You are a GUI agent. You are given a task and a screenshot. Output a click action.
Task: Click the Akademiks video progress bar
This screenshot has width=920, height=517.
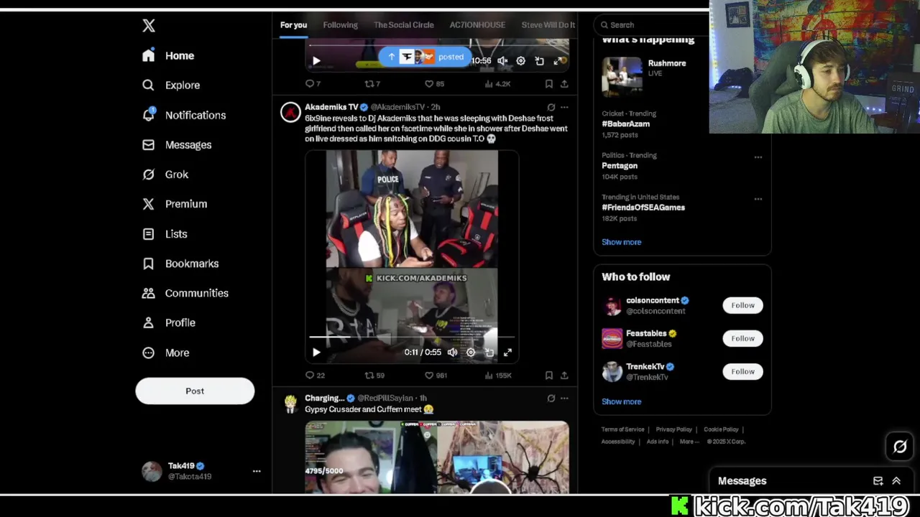(412, 337)
